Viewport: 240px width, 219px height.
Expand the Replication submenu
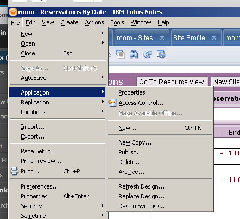57,102
